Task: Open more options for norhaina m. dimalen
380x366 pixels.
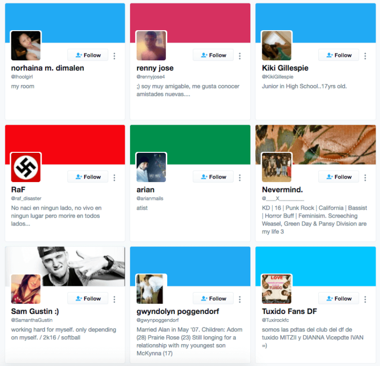Action: point(114,56)
